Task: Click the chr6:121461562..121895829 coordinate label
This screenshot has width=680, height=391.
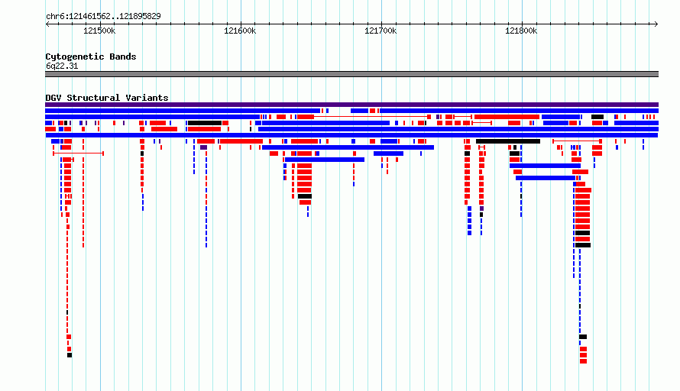Action: 103,16
